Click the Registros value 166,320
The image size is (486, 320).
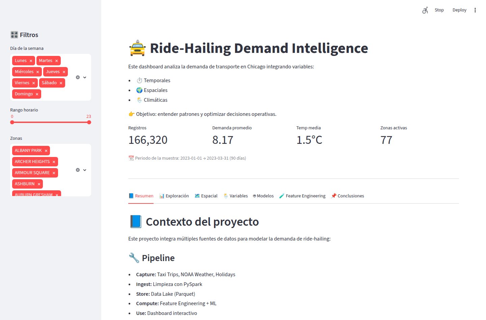[x=148, y=140]
